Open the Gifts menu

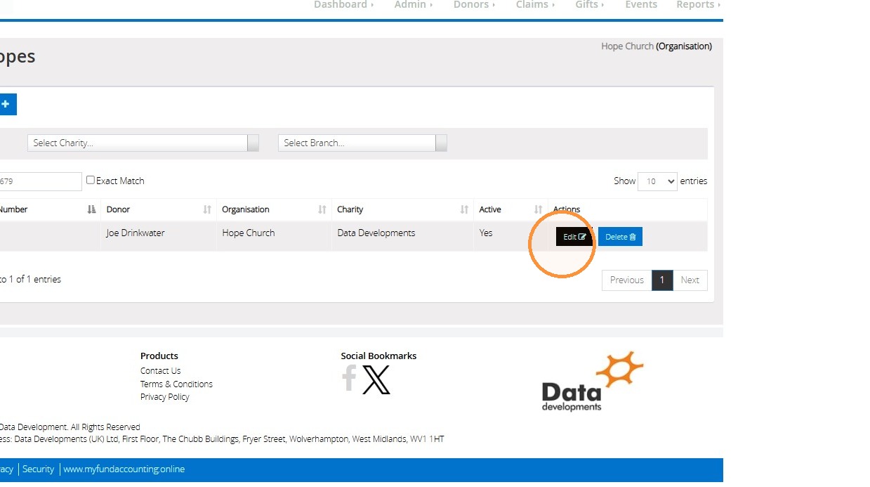[589, 5]
